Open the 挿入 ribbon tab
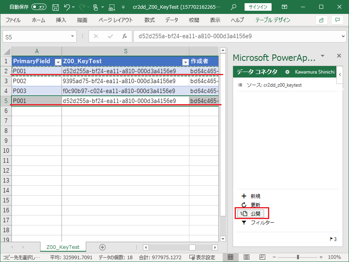 click(x=61, y=20)
